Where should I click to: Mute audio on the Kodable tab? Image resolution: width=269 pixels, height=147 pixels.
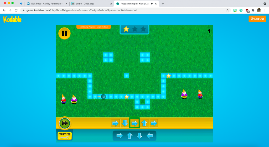[x=152, y=4]
